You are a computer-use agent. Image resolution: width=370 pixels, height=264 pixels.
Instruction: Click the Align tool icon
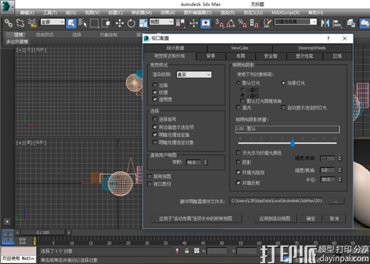(x=337, y=23)
